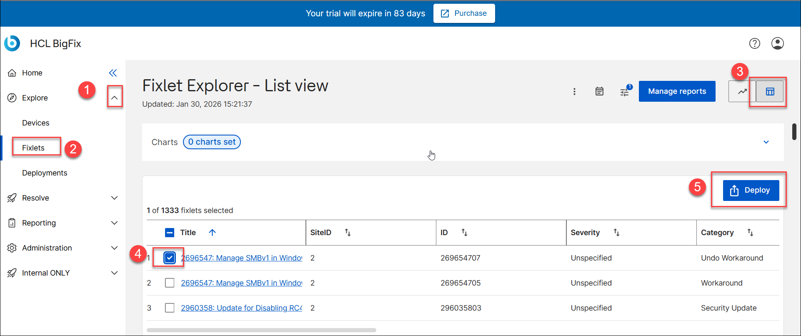The height and width of the screenshot is (336, 801).
Task: Open the filter settings sliders icon
Action: [624, 92]
